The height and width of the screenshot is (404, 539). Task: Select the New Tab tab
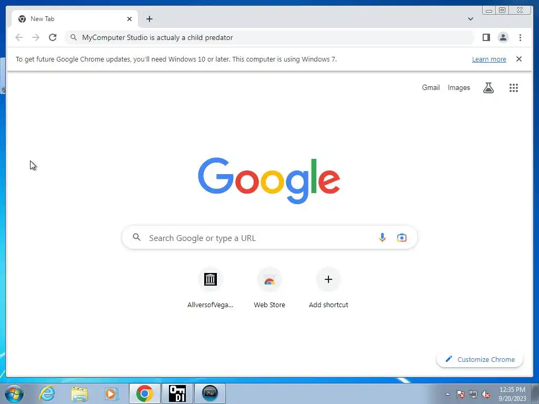74,19
